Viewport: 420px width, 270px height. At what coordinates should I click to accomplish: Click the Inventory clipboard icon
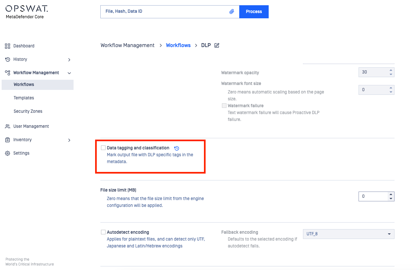[8, 140]
